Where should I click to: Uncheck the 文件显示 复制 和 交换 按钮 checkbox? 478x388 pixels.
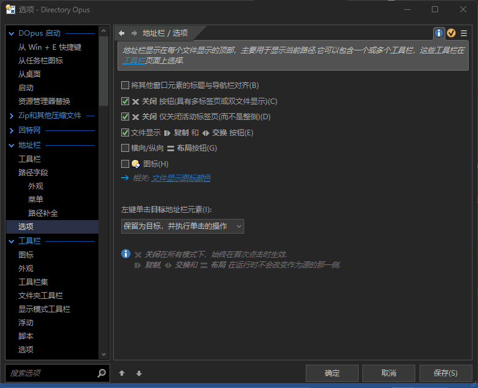tap(125, 132)
